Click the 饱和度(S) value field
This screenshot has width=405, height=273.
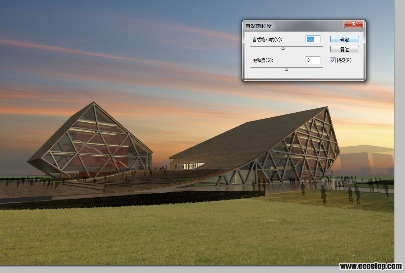pyautogui.click(x=313, y=60)
